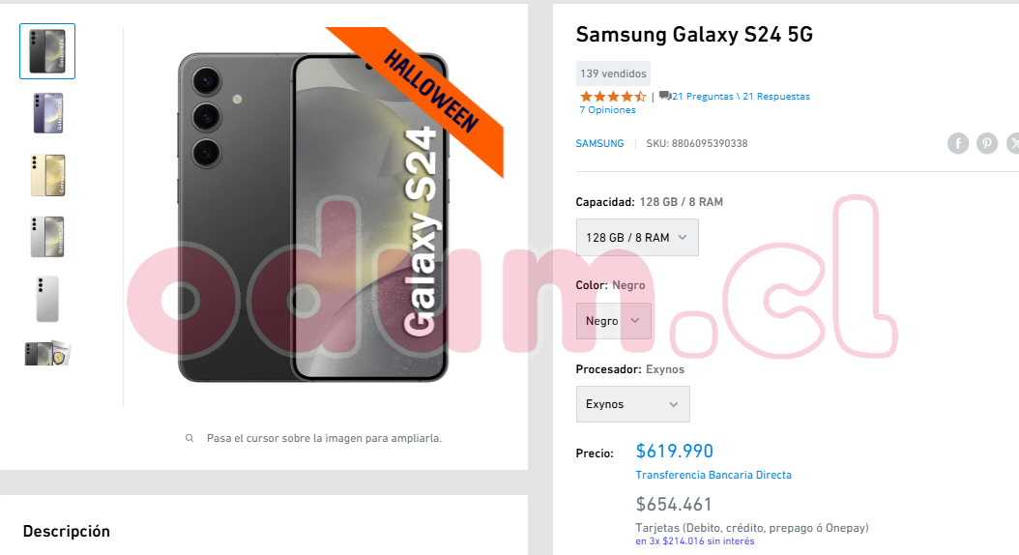
Task: Select the violet Galaxy S24 thumbnail
Action: 47,113
